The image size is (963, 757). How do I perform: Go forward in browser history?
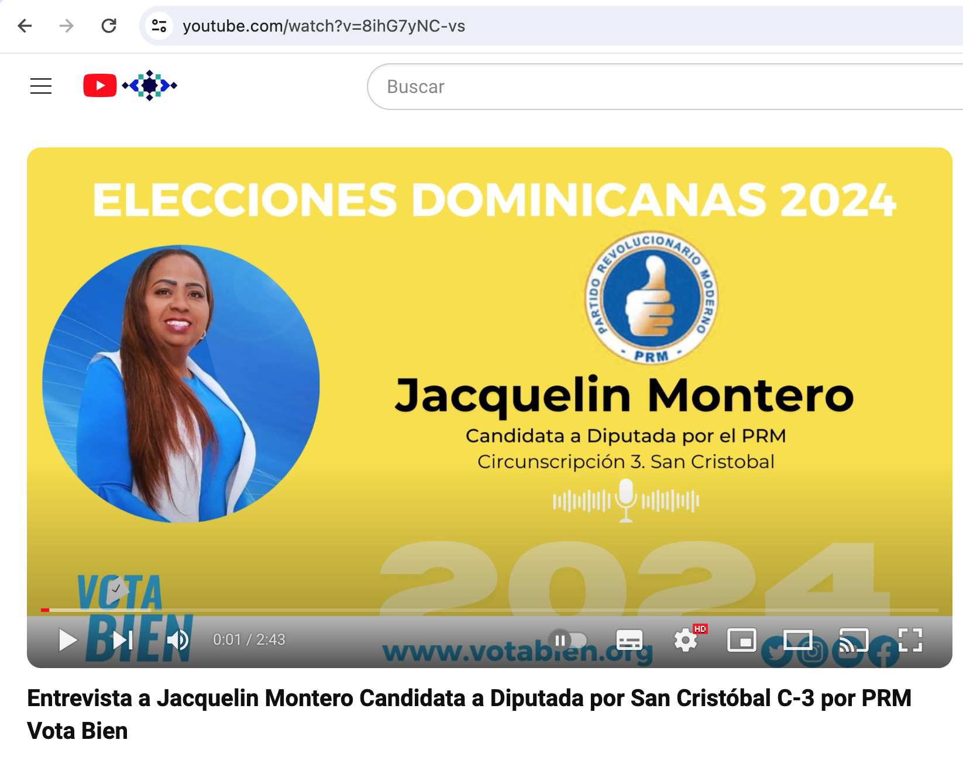coord(67,26)
